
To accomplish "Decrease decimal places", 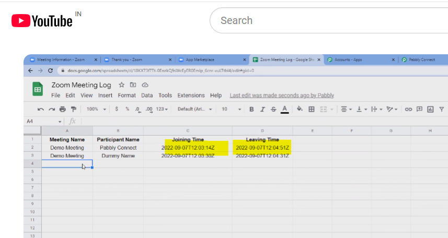I will (138, 109).
